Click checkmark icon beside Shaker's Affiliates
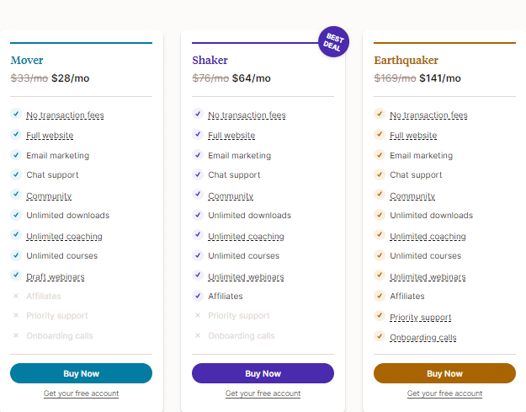 (198, 296)
